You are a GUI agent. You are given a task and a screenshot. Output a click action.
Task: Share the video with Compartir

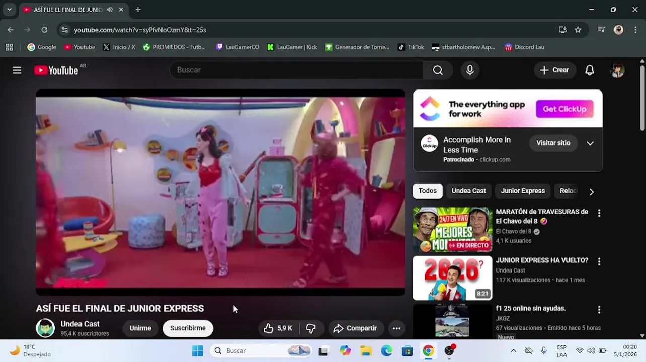[x=356, y=328]
